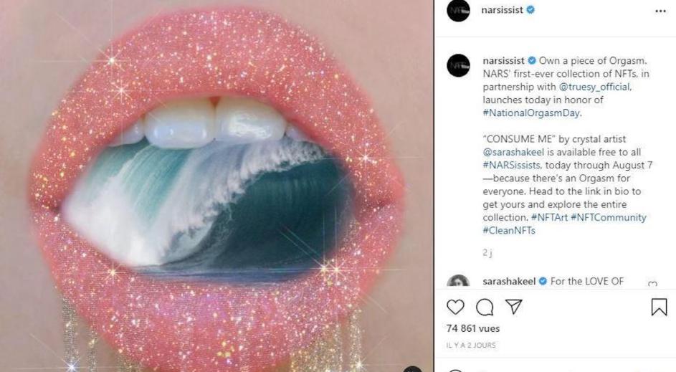Like the post with the heart icon
The image size is (676, 372).
tap(455, 307)
